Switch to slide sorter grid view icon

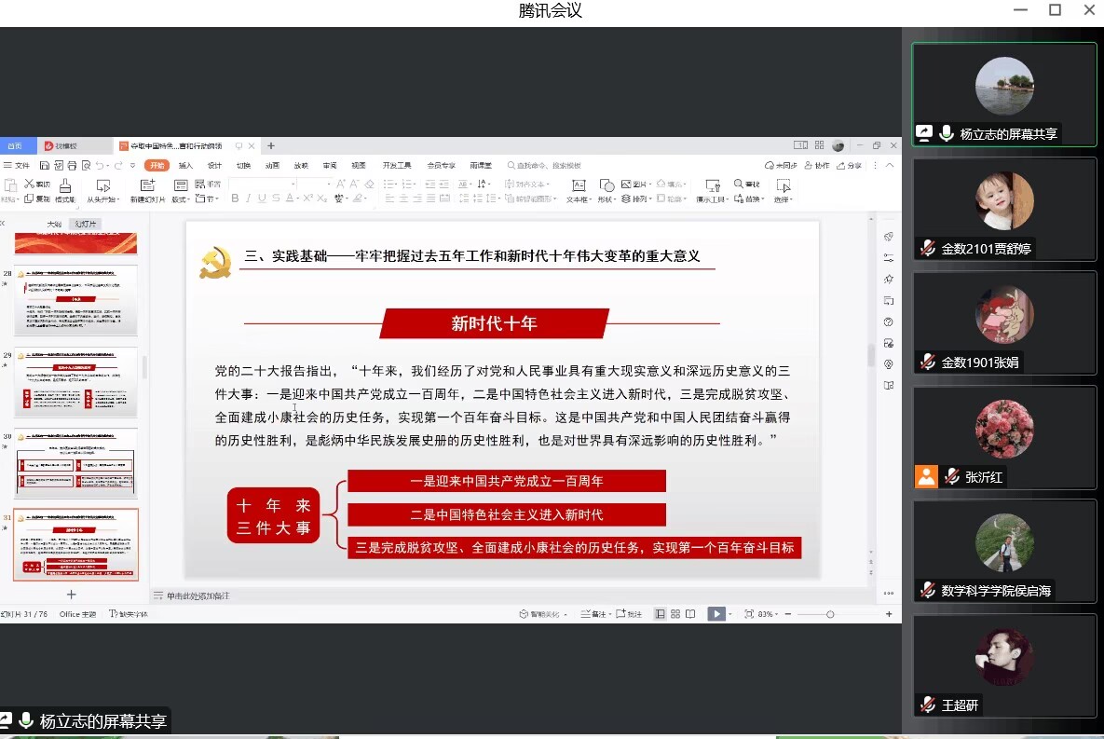pyautogui.click(x=675, y=614)
